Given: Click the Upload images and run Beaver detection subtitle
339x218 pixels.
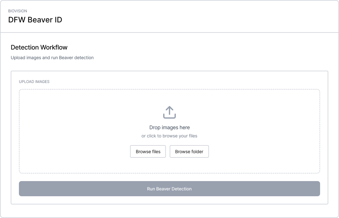Looking at the screenshot, I should [52, 58].
